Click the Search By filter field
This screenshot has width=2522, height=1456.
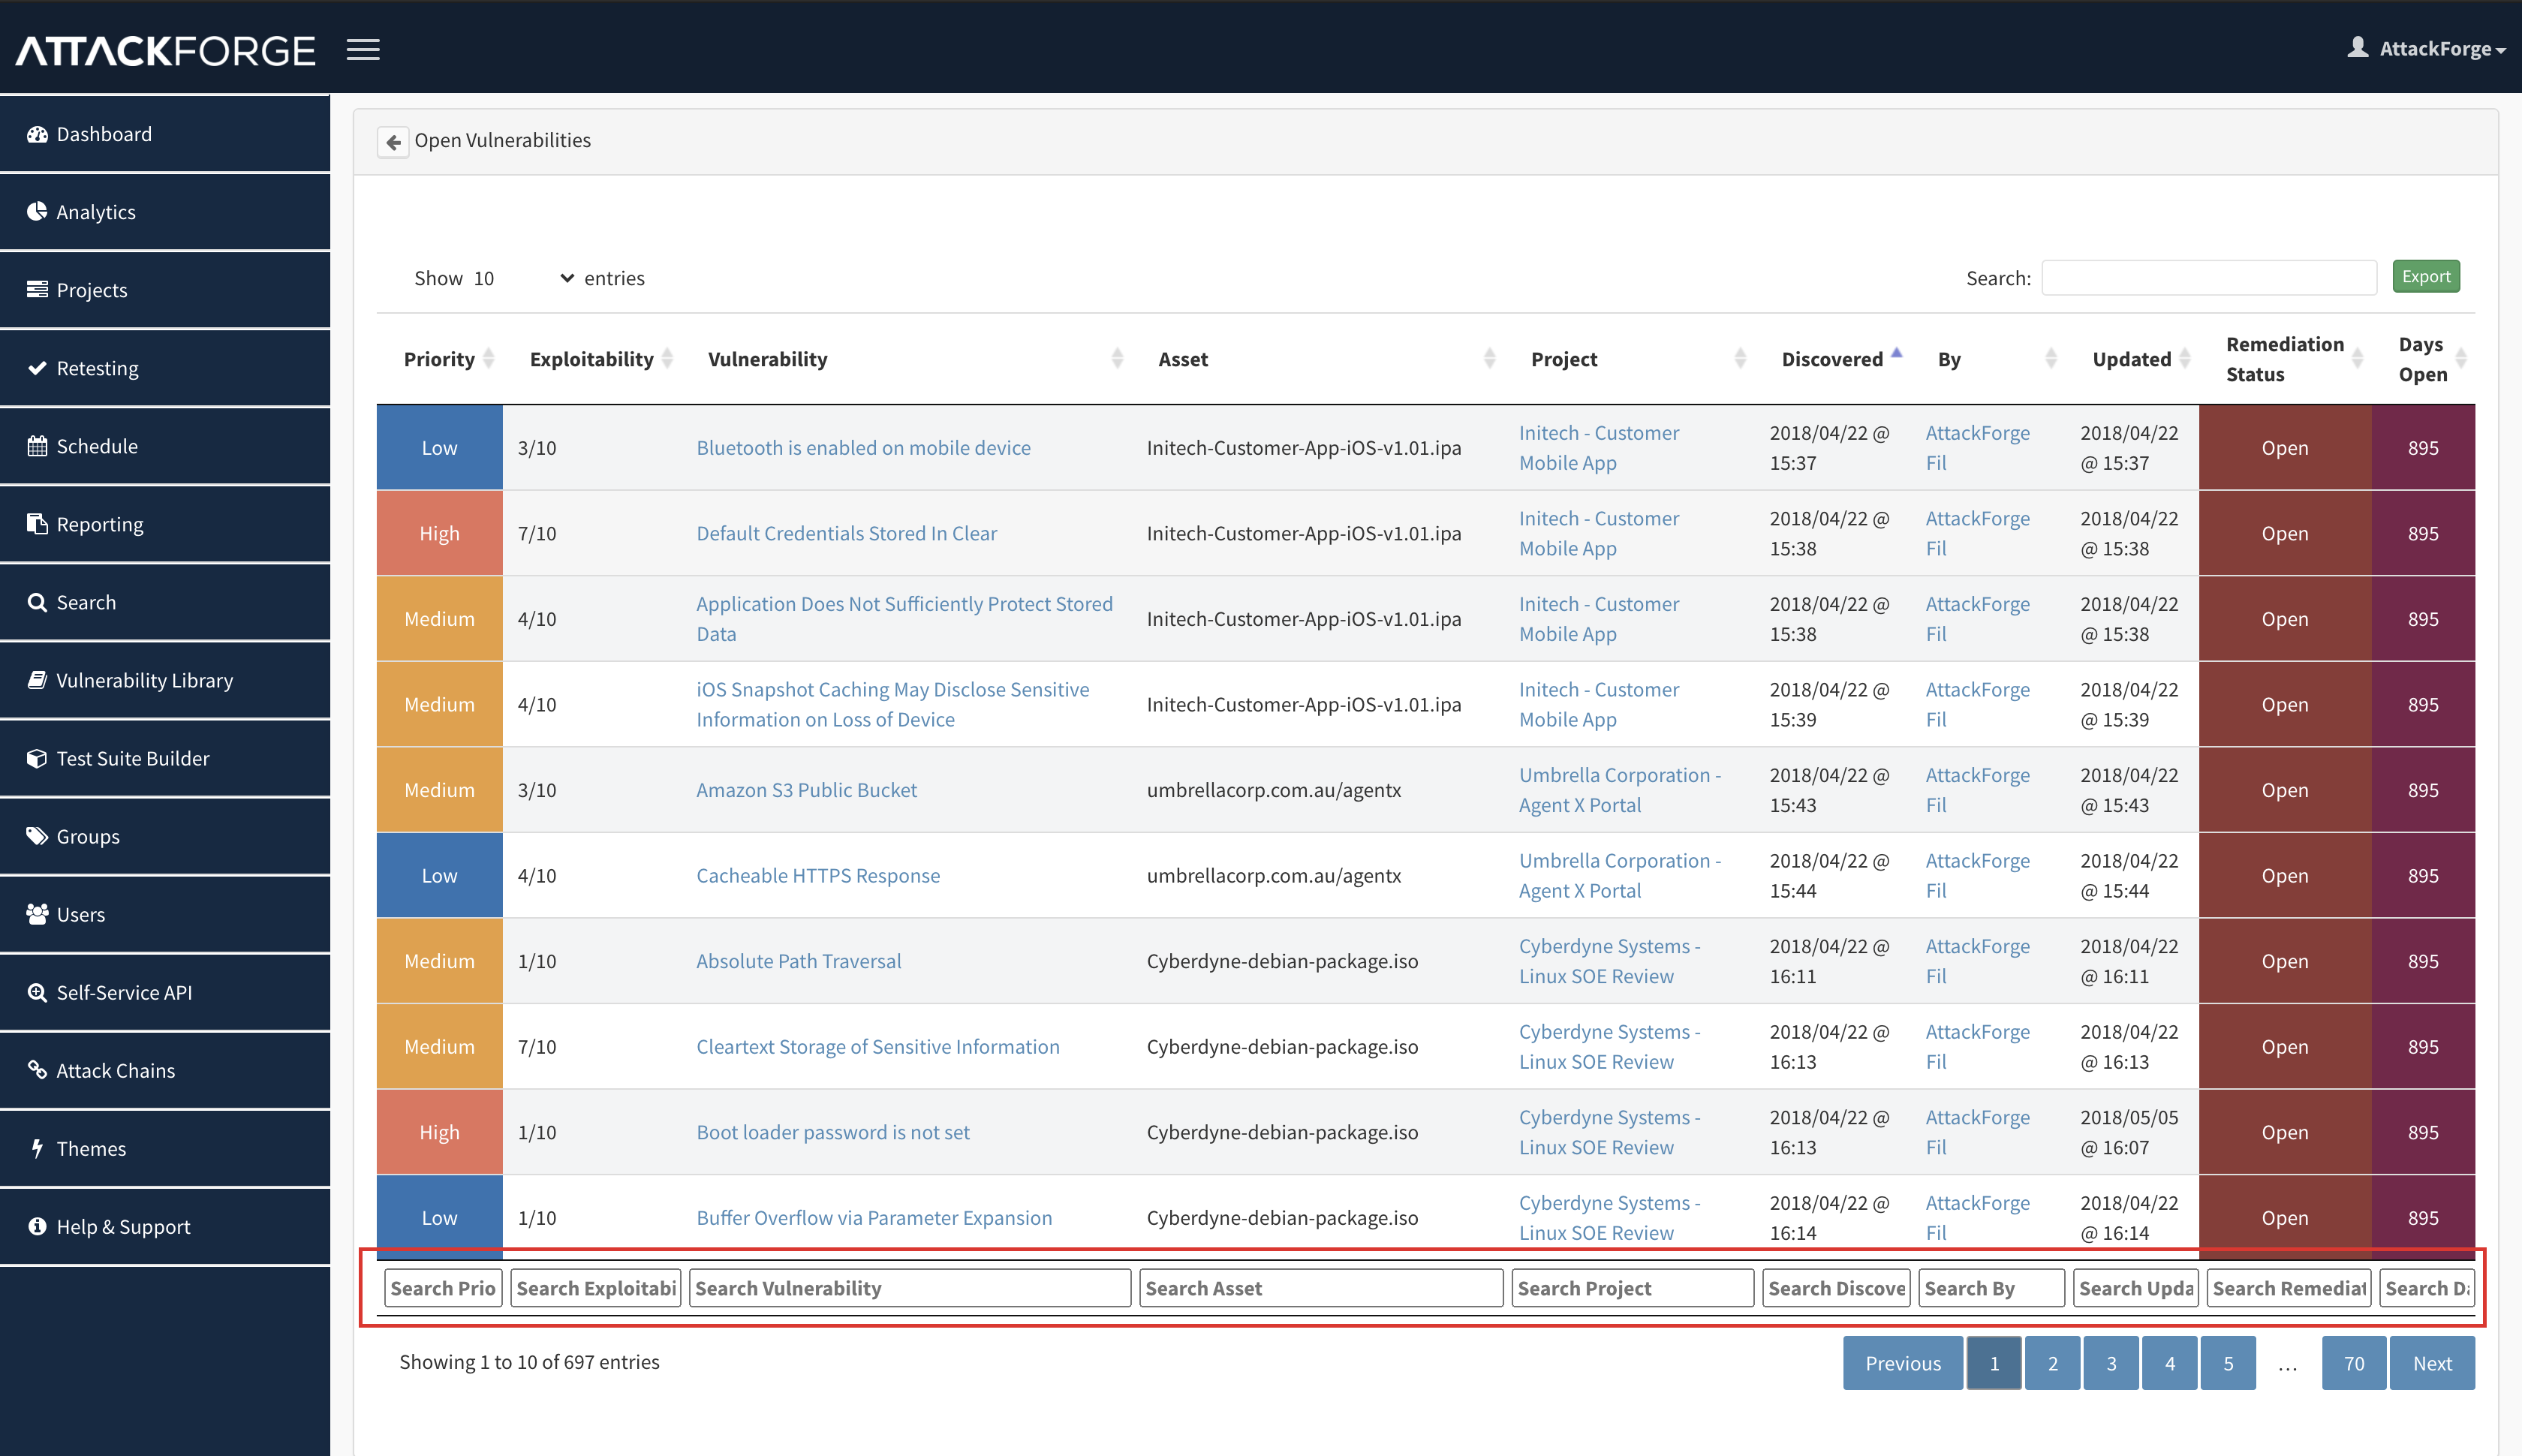[1992, 1288]
